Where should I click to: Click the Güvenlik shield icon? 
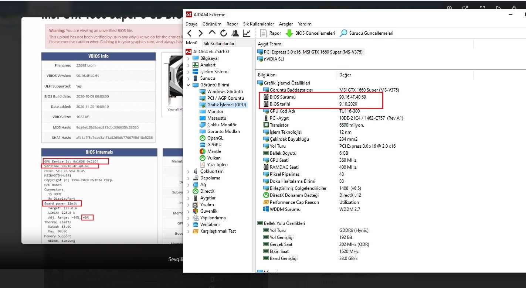(x=196, y=211)
